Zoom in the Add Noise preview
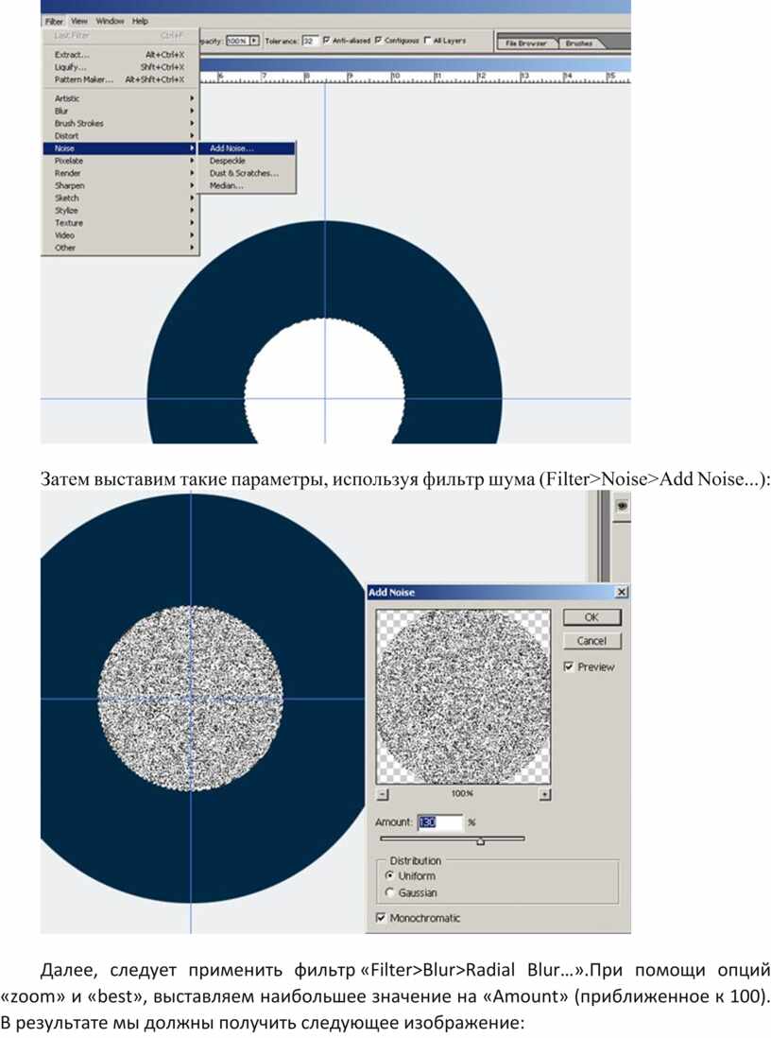The height and width of the screenshot is (1038, 771). click(545, 795)
